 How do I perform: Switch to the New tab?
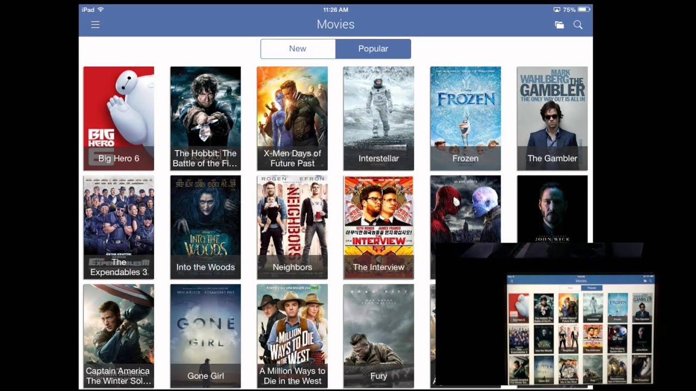tap(297, 49)
